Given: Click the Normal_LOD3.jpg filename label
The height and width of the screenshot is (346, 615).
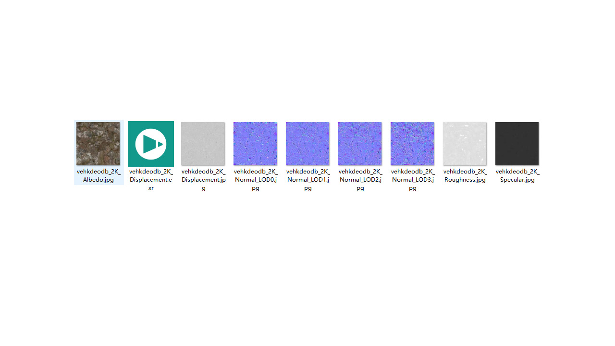Looking at the screenshot, I should tap(413, 179).
